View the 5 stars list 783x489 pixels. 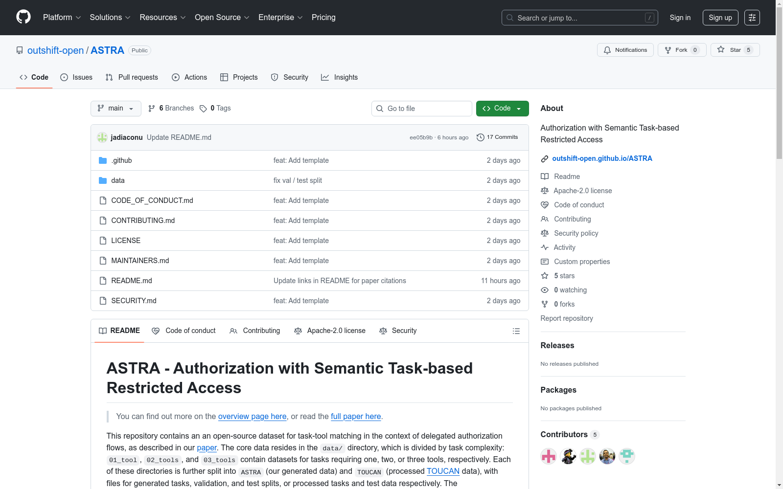click(x=558, y=276)
